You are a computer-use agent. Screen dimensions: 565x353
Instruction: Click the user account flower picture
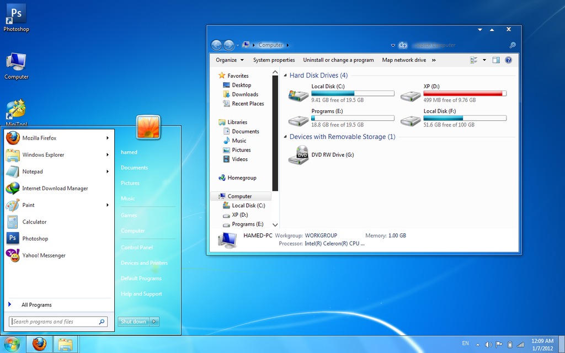pyautogui.click(x=148, y=127)
